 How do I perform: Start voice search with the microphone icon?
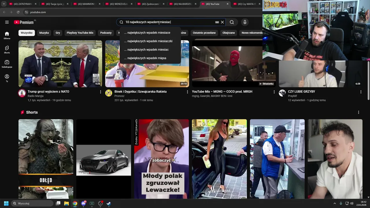coord(245,22)
